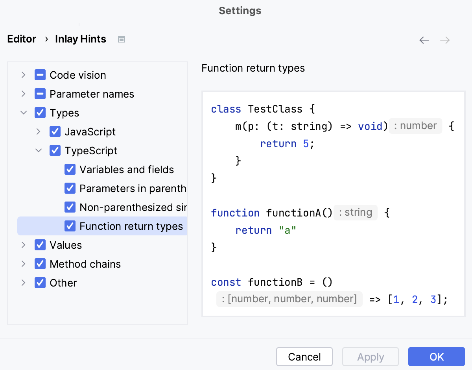Viewport: 472px width, 370px height.
Task: Expand the Other settings node
Action: [23, 283]
